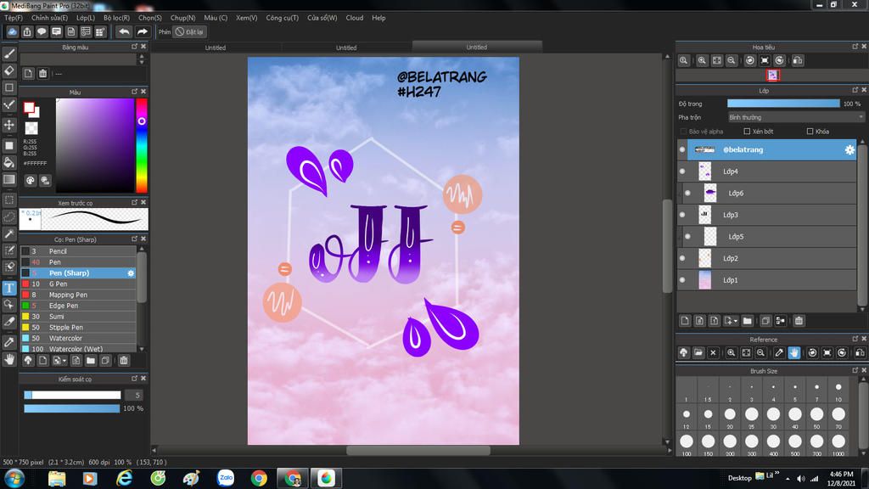Select the Magic Wand tool

tap(9, 234)
